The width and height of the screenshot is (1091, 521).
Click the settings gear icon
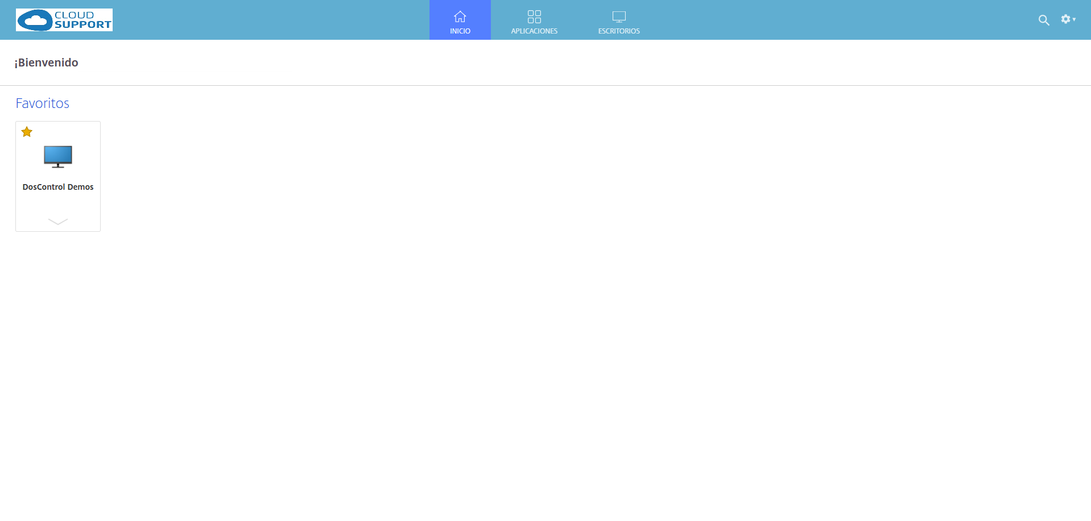[1065, 19]
